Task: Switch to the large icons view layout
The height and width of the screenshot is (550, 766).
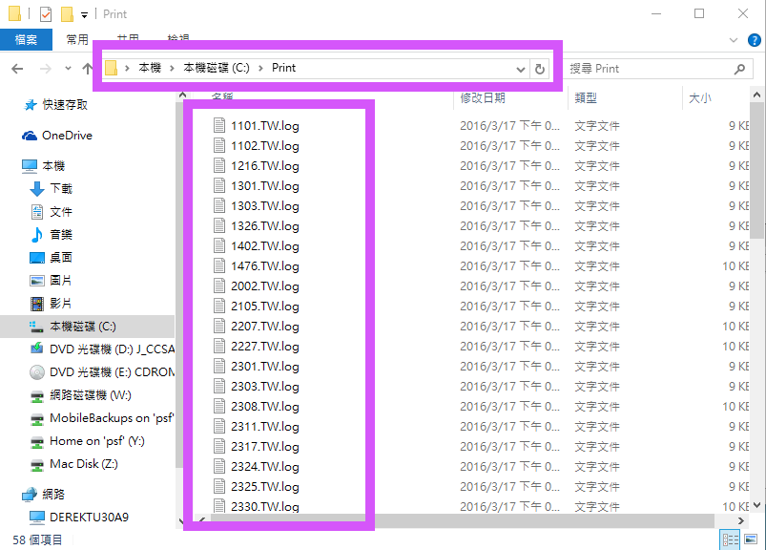Action: pos(749,540)
